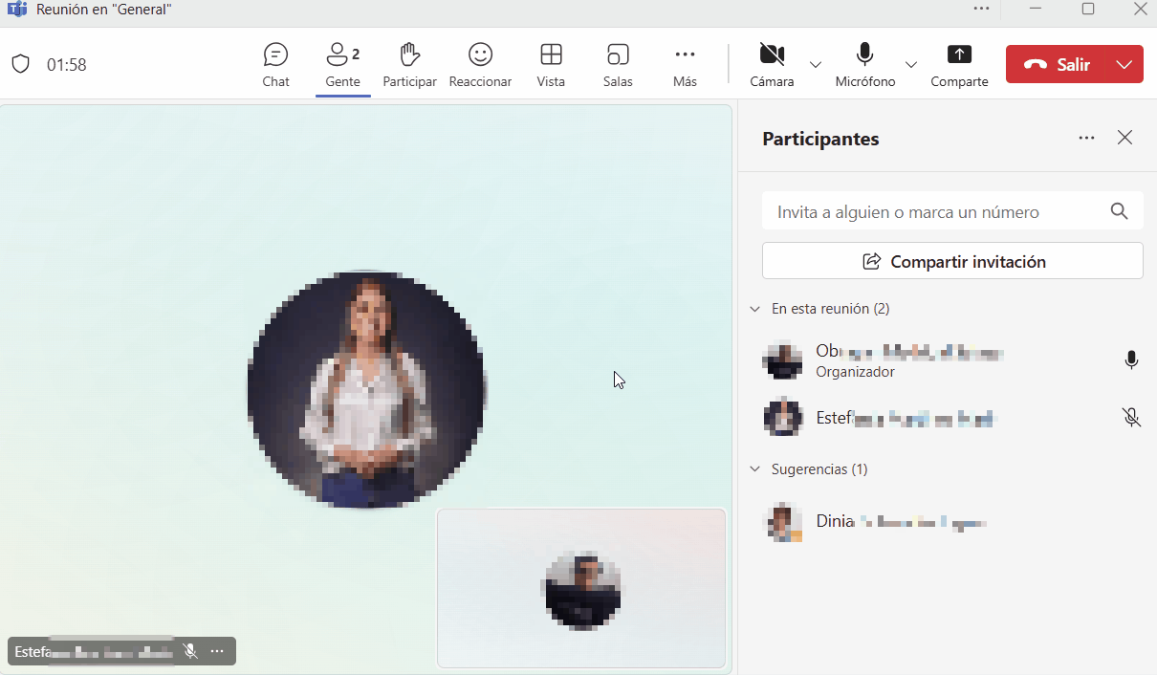Turn on the Cámara
Viewport: 1157px width, 675px height.
772,64
